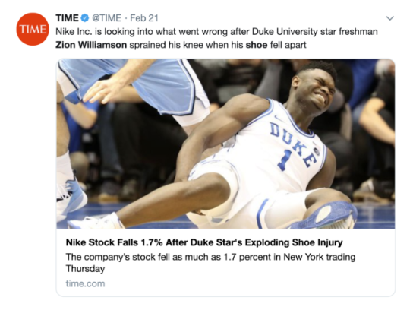The width and height of the screenshot is (413, 310).
Task: Open the Feb 21 timestamp permalink
Action: pyautogui.click(x=144, y=18)
